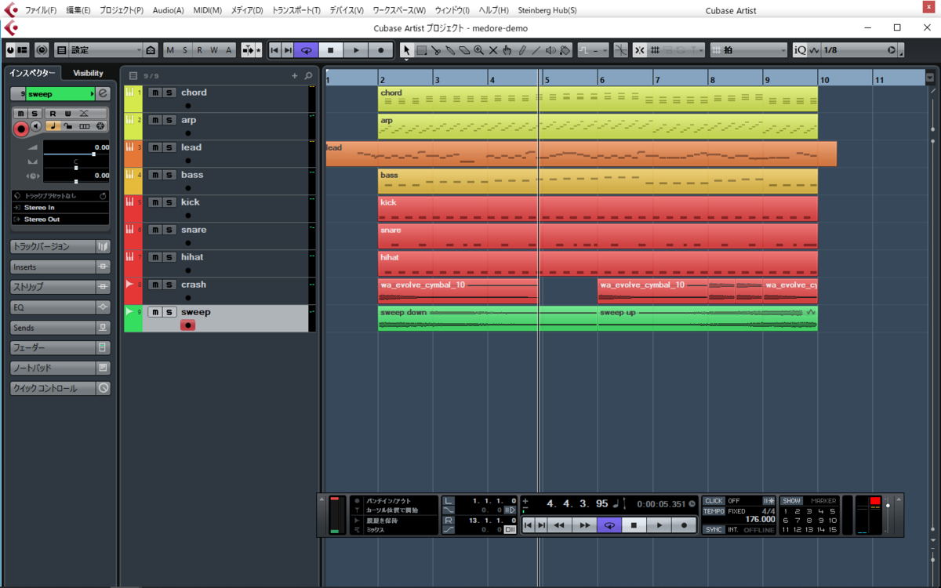Expand the ノートパッド inspector section
This screenshot has height=588, width=941.
[53, 368]
